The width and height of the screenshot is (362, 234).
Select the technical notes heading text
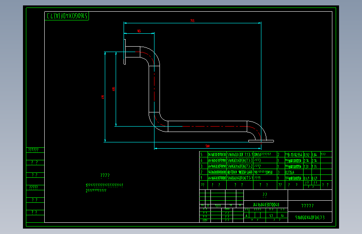point(105,176)
